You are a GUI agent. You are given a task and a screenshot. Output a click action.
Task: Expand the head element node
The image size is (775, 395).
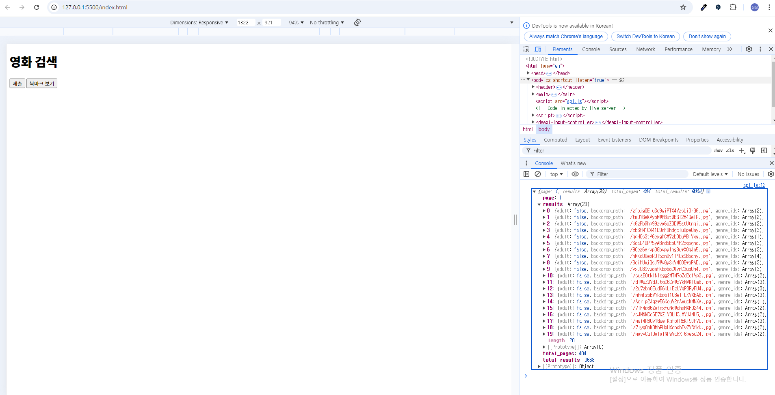pos(528,73)
